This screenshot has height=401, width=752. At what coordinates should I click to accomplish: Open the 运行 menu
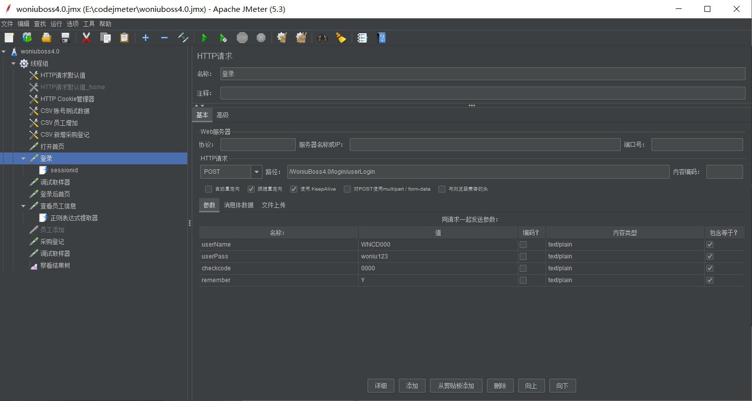point(56,24)
